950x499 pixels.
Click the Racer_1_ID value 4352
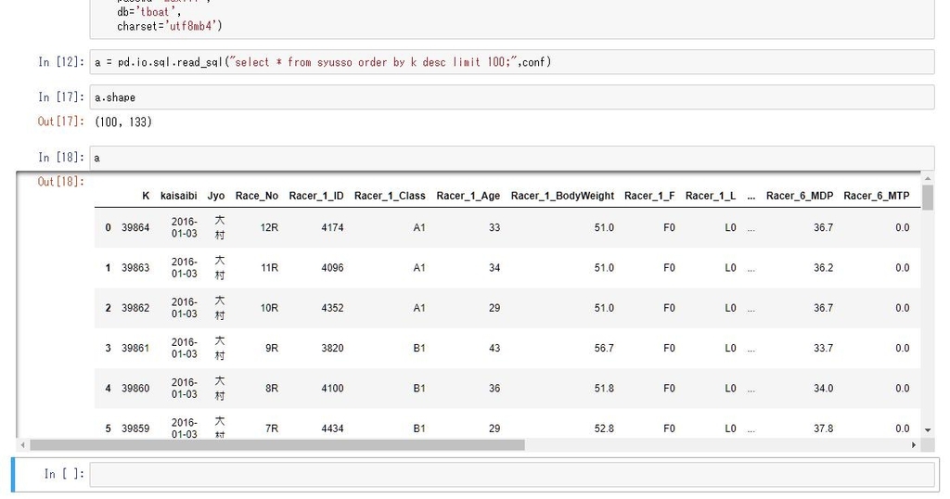click(333, 308)
